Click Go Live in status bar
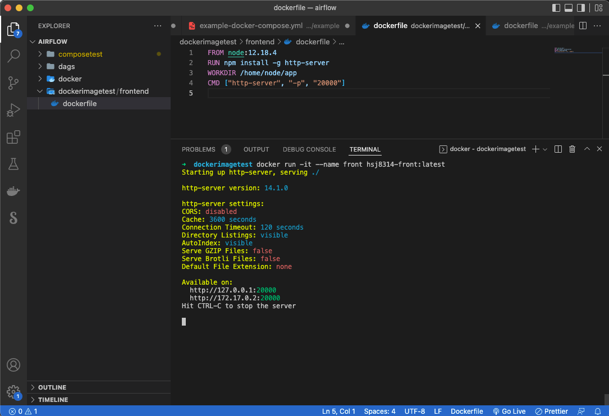The image size is (609, 416). (x=509, y=412)
